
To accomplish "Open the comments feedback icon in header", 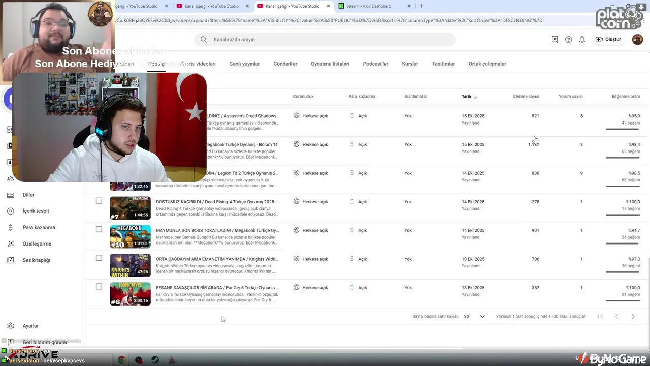I will [555, 39].
